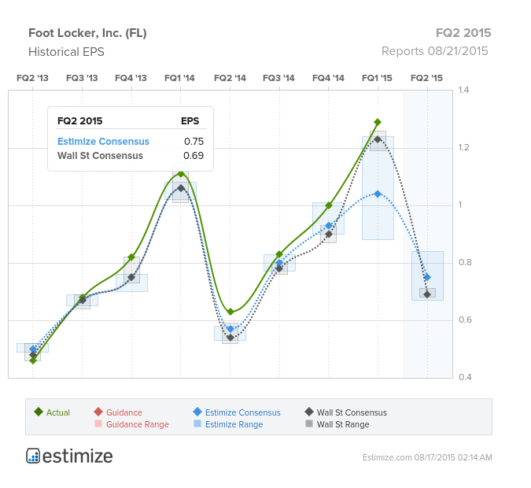531x488 pixels.
Task: Click the light blue Estimize Range swatch
Action: coord(197,423)
